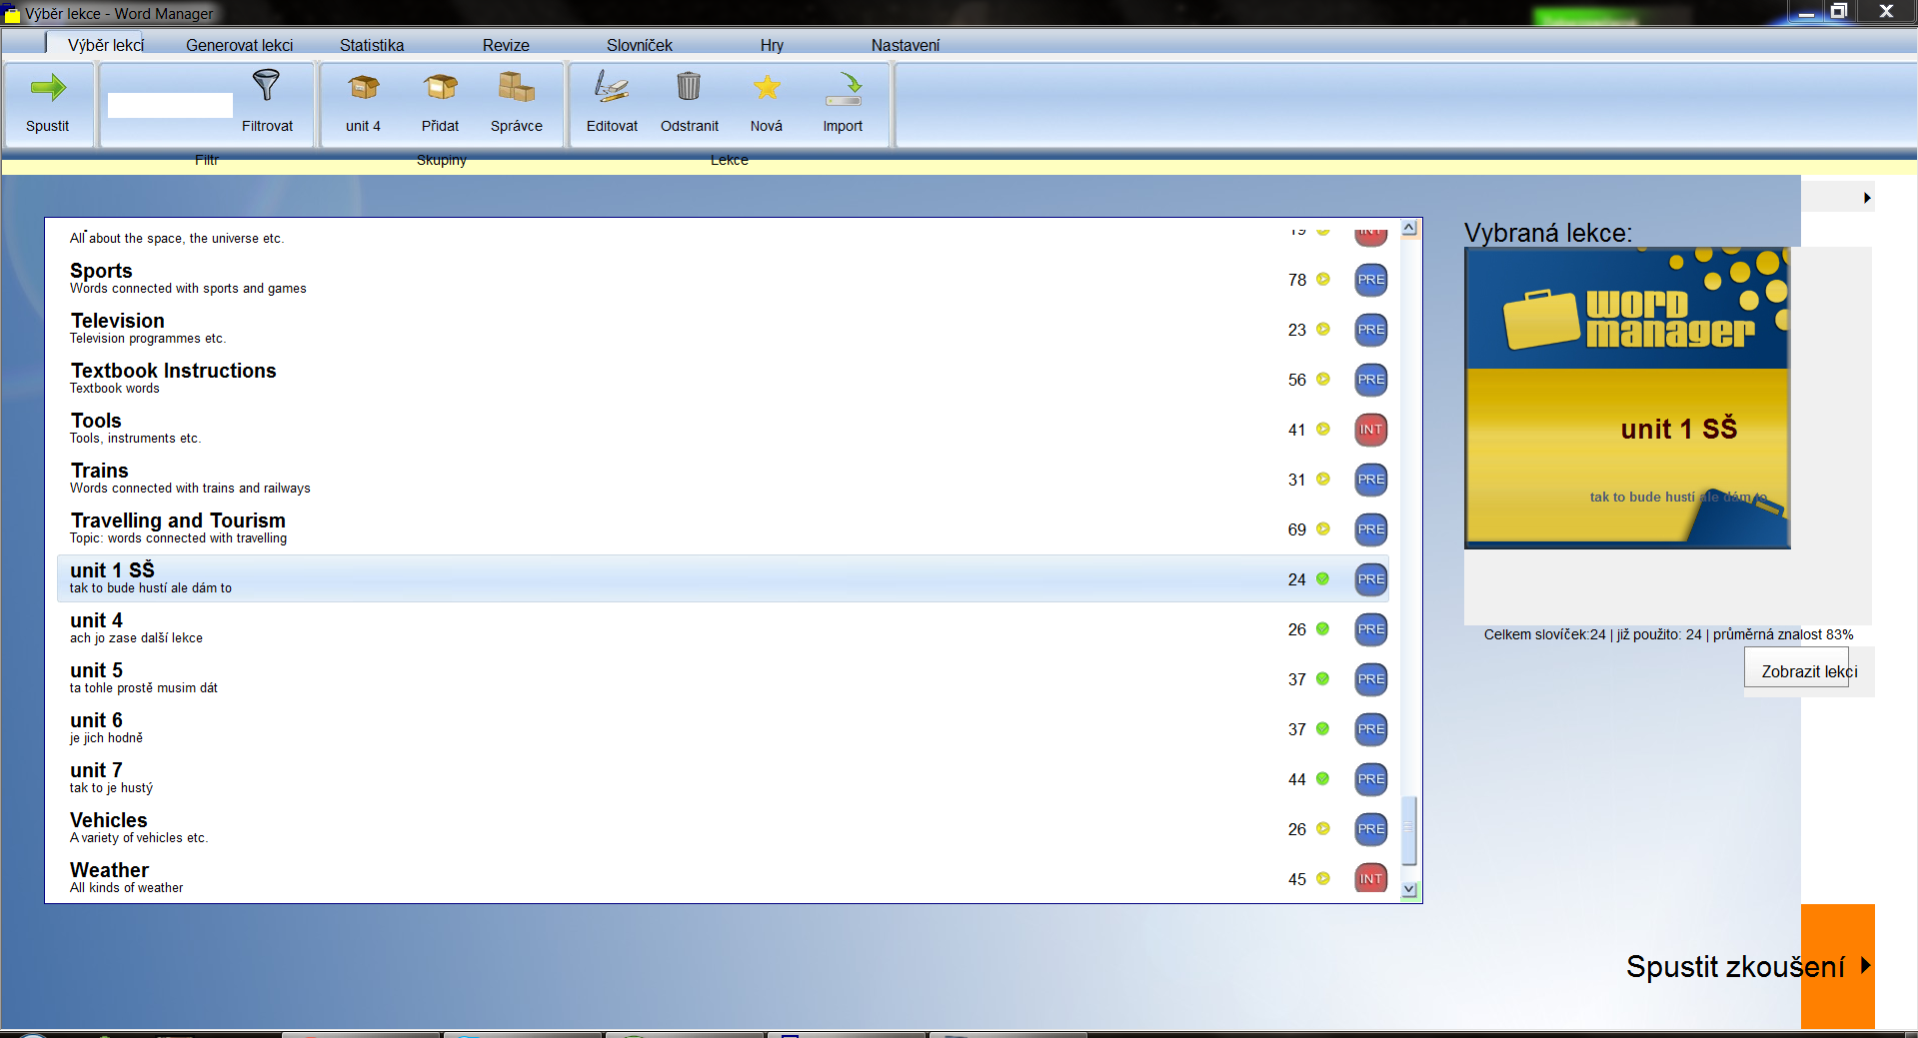Select the unit 1 SŠ lesson title
This screenshot has height=1038, width=1918.
(x=112, y=570)
